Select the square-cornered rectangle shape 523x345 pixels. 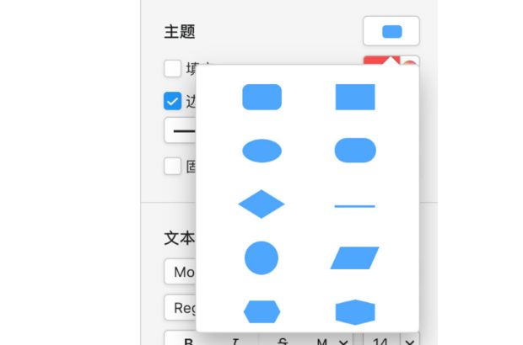355,98
